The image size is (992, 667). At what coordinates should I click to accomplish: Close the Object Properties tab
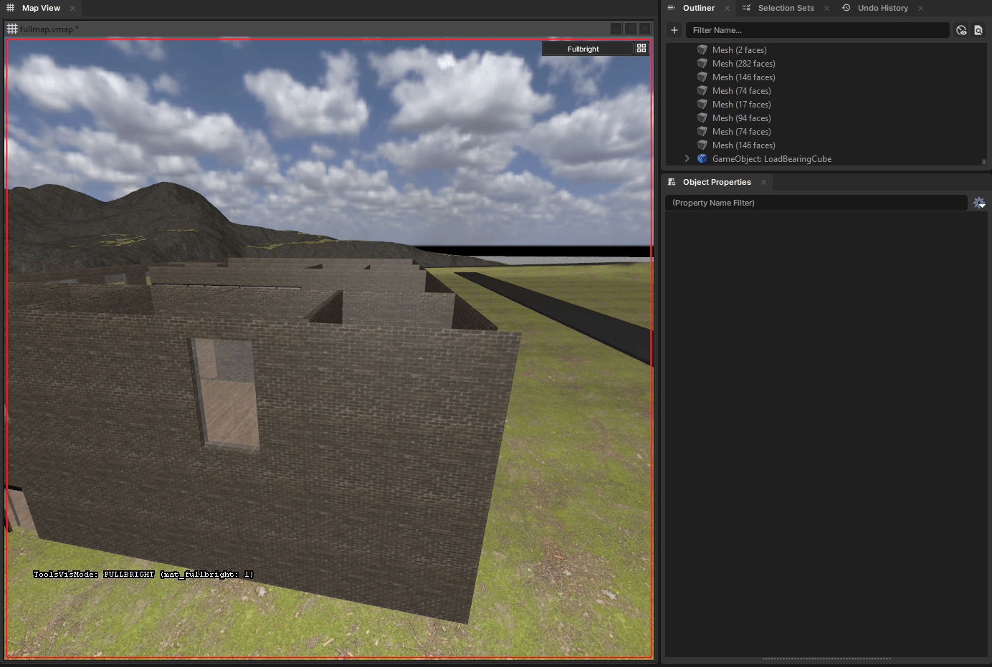pos(763,182)
